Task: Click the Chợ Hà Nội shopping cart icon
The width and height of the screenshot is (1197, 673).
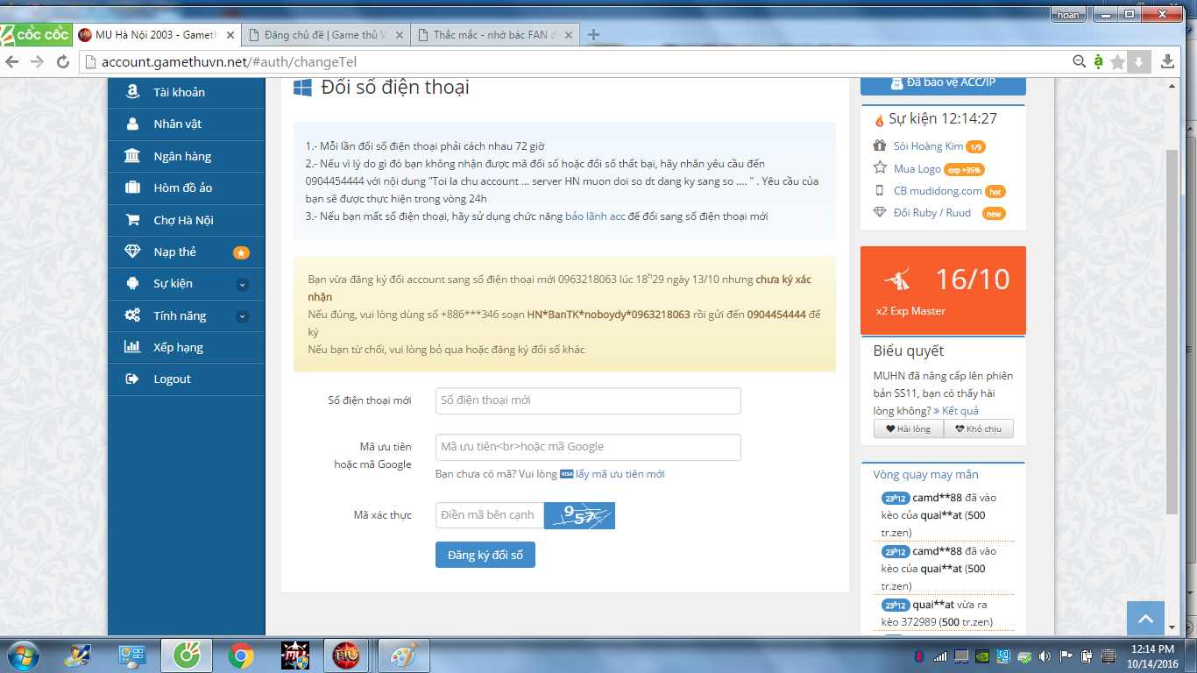Action: (132, 220)
